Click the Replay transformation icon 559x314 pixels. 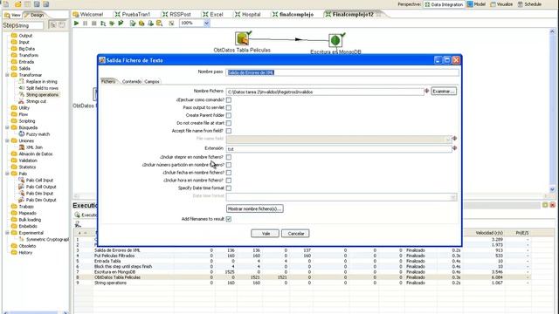pos(121,24)
